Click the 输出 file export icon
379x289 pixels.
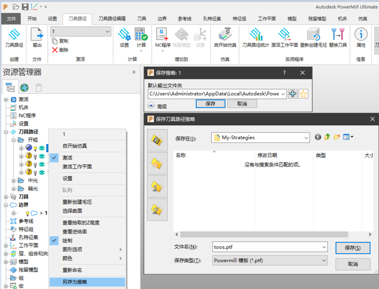tap(37, 35)
